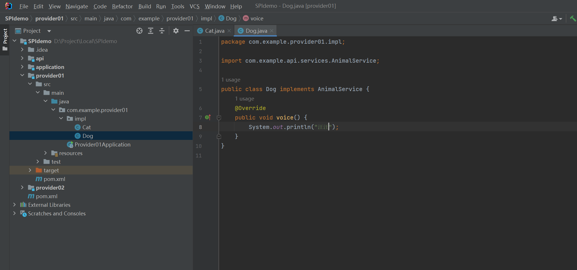Expand the test folder
The width and height of the screenshot is (577, 270).
[x=38, y=161]
